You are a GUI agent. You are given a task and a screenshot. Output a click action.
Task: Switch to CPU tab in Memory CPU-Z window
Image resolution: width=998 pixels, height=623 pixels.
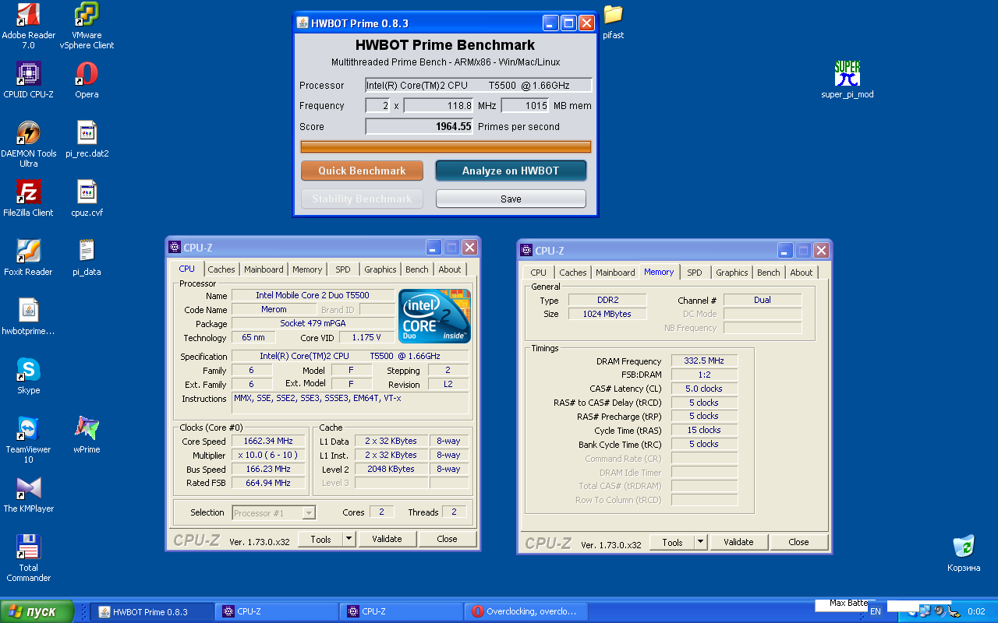[538, 273]
